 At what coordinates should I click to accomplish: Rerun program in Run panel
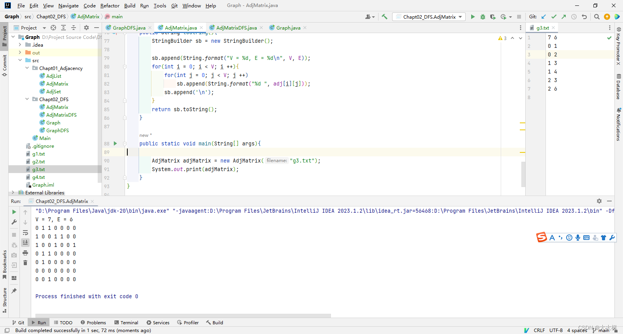tap(14, 212)
